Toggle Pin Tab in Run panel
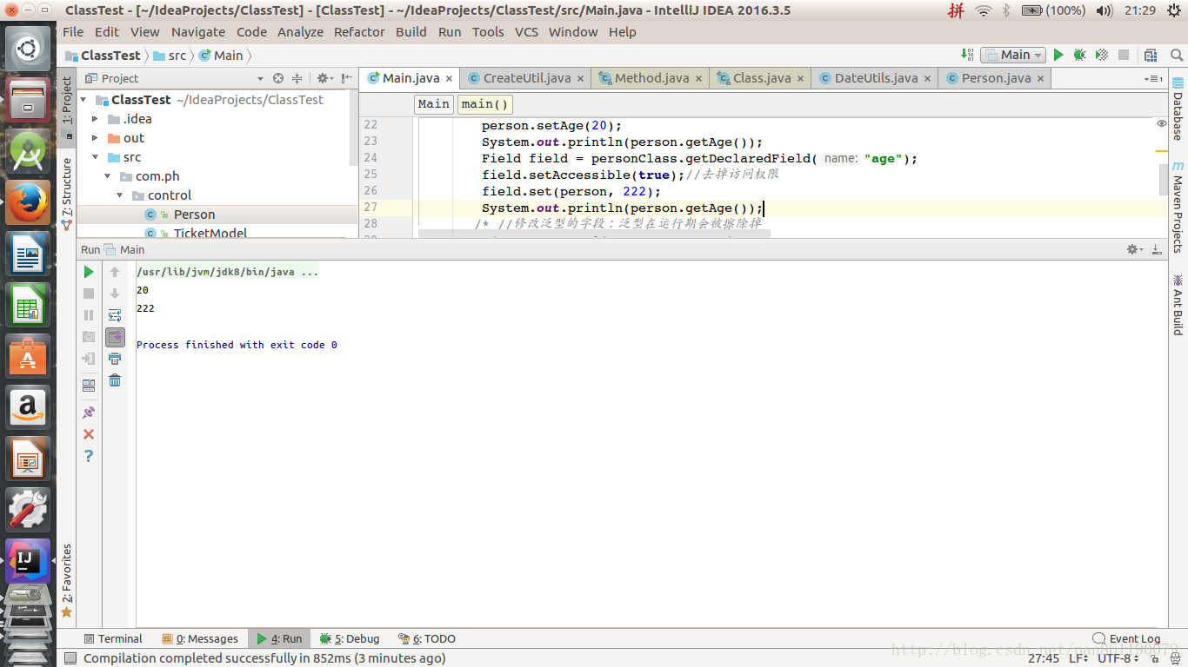Viewport: 1188px width, 667px height. (x=89, y=413)
